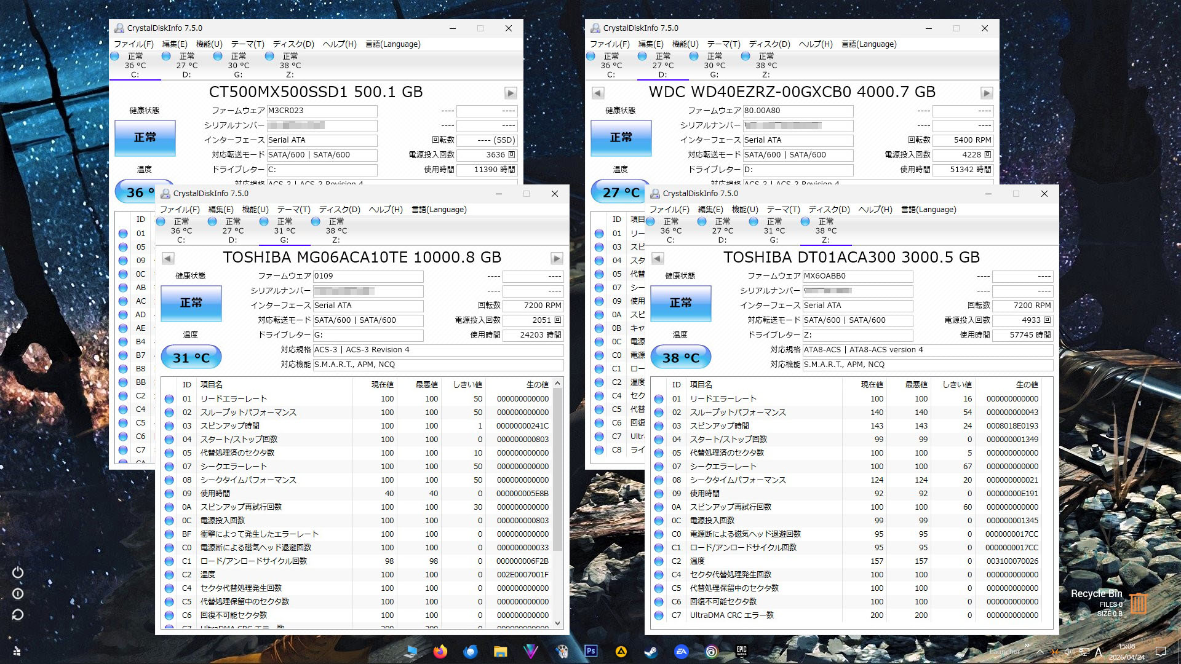Image resolution: width=1181 pixels, height=664 pixels.
Task: Select drive Z: tab in TOSHIBA MG06ACA10TE window
Action: [x=336, y=231]
